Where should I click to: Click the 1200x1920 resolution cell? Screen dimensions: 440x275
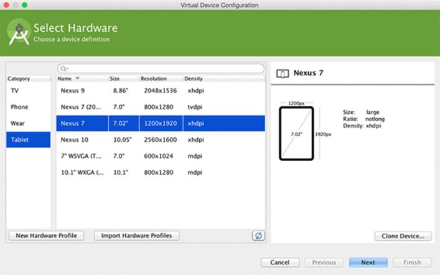click(160, 123)
